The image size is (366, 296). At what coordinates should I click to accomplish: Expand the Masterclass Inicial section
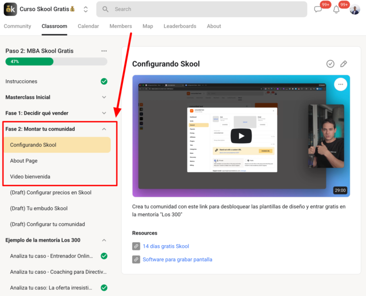click(x=104, y=97)
